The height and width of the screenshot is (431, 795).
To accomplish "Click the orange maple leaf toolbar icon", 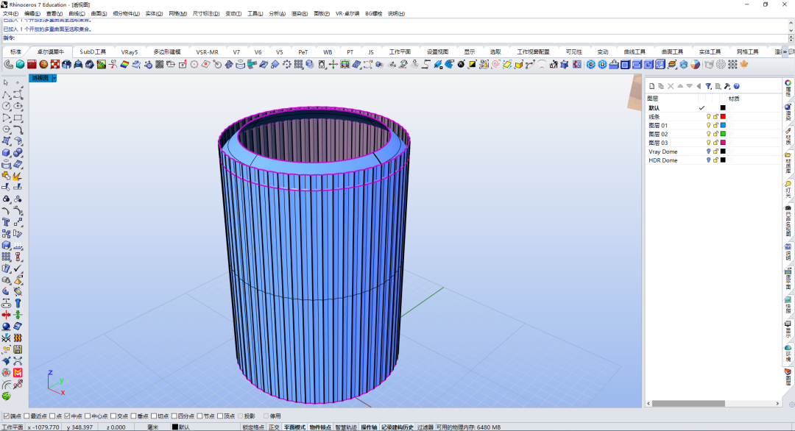I will (x=744, y=64).
